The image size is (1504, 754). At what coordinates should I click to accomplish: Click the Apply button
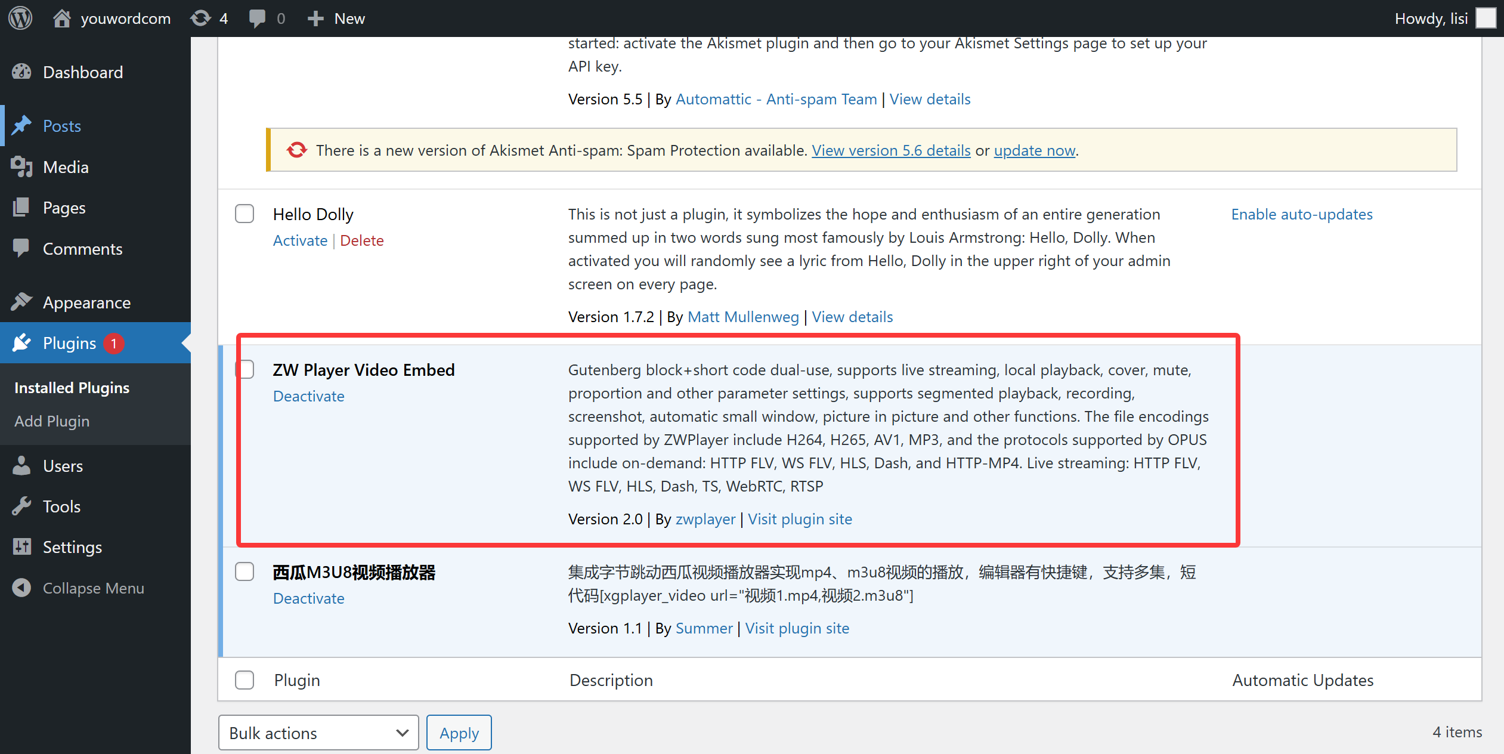[x=459, y=732]
